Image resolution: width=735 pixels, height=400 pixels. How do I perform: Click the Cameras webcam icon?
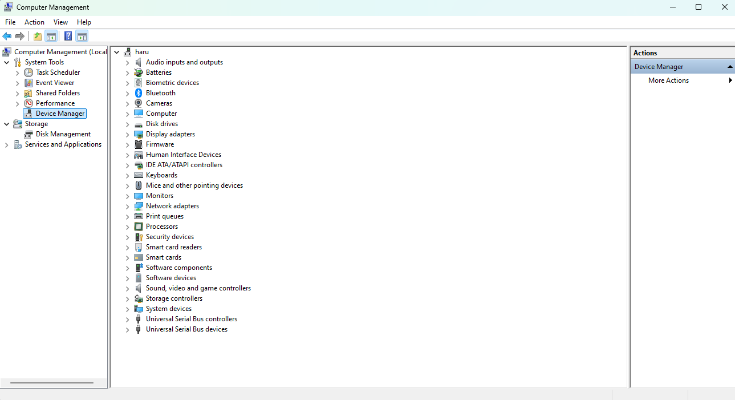[x=138, y=103]
